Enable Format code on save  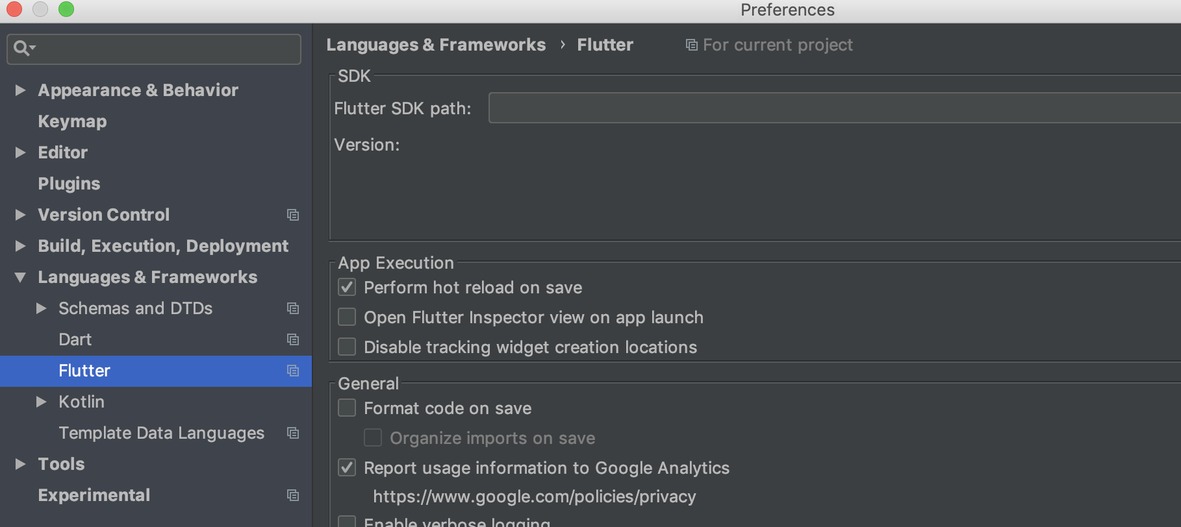(347, 408)
